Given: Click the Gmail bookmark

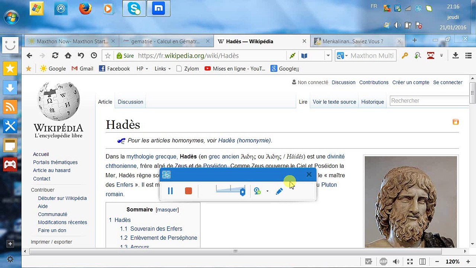Looking at the screenshot, I should 82,68.
